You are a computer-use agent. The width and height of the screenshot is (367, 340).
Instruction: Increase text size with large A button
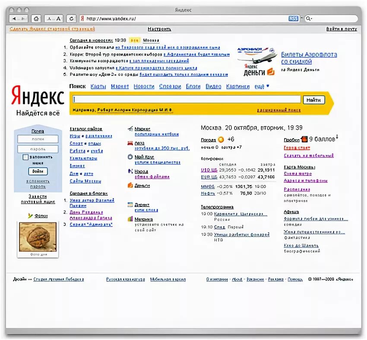point(59,19)
